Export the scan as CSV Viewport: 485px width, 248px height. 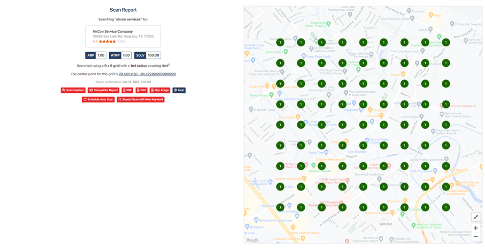coord(142,90)
